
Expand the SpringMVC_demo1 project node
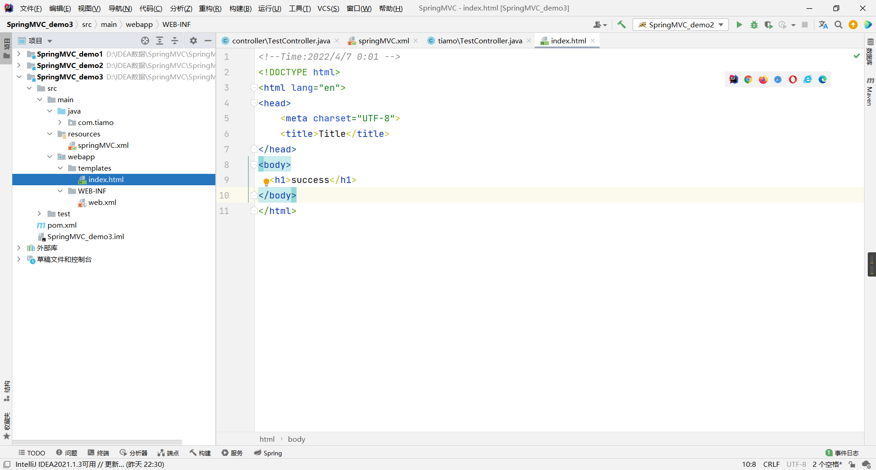[x=18, y=54]
